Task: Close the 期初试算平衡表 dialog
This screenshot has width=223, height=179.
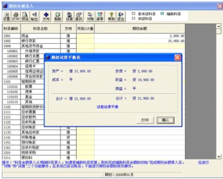Action: (177, 58)
